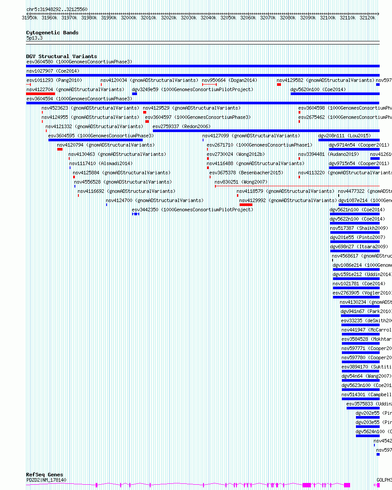This screenshot has width=392, height=490.
Task: Open variant dgv208n111 (Lou2015)
Action: point(344,136)
